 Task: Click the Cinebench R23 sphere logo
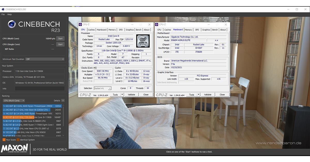[x=12, y=24]
